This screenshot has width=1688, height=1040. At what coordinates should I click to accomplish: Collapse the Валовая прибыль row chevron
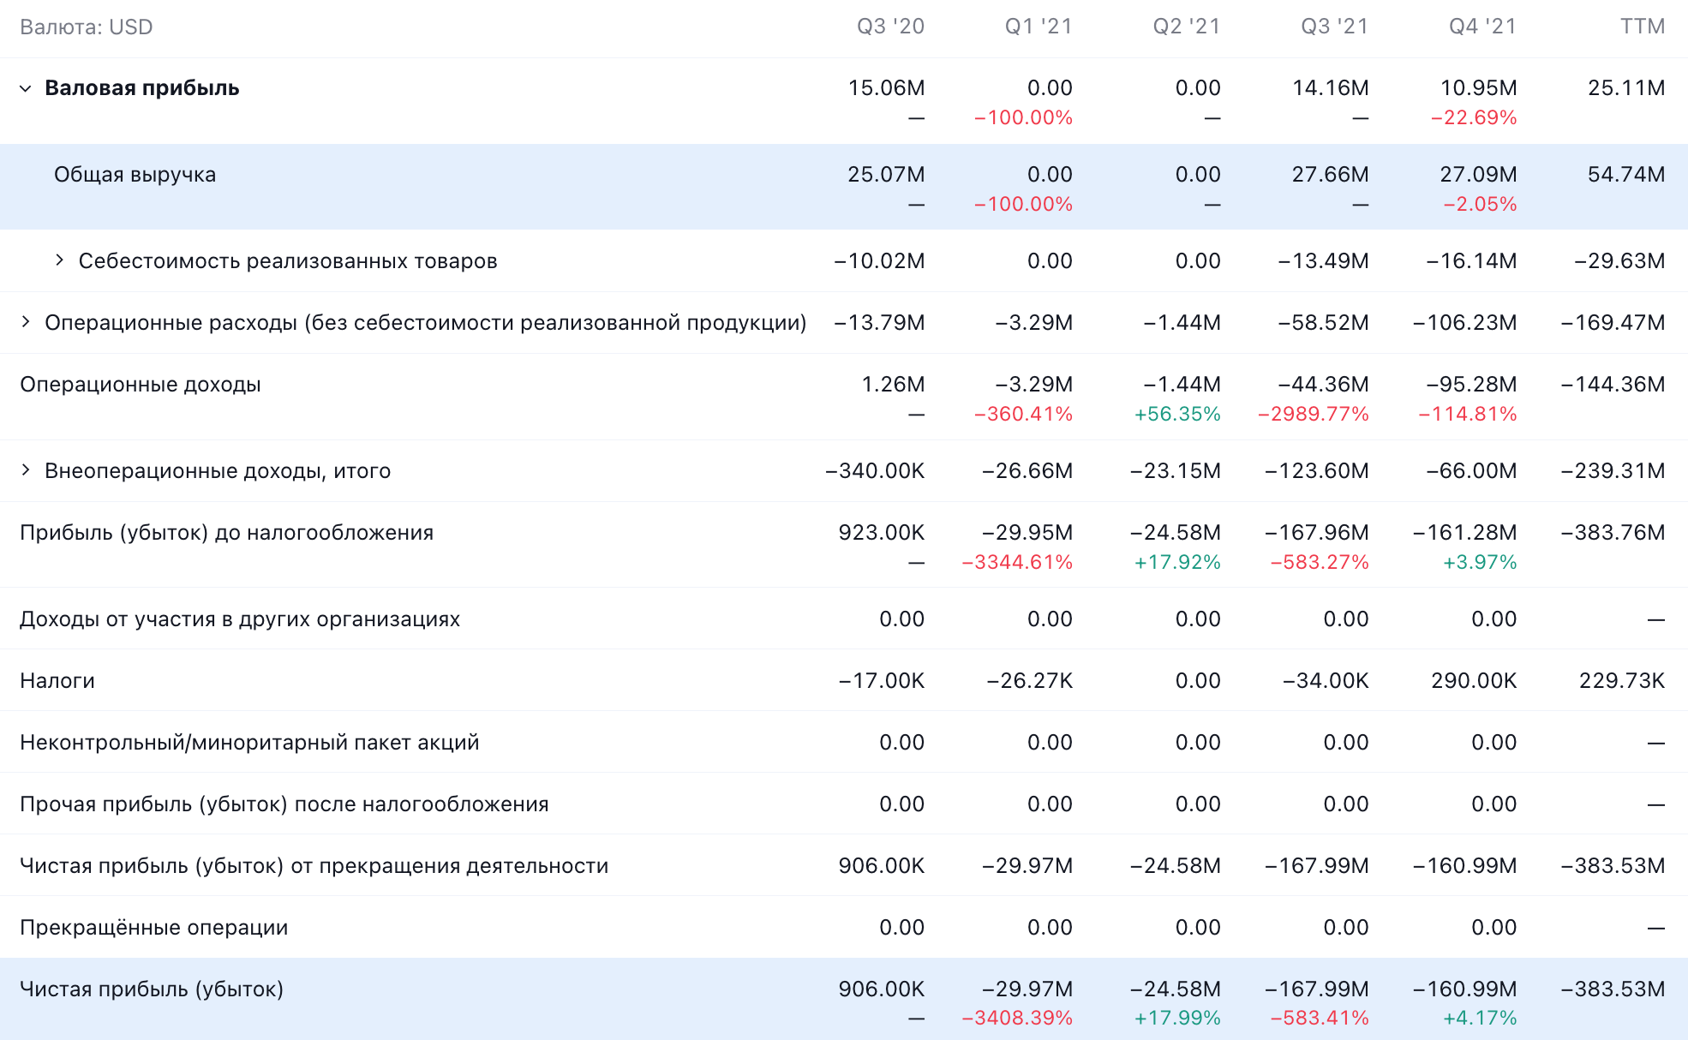pos(26,88)
